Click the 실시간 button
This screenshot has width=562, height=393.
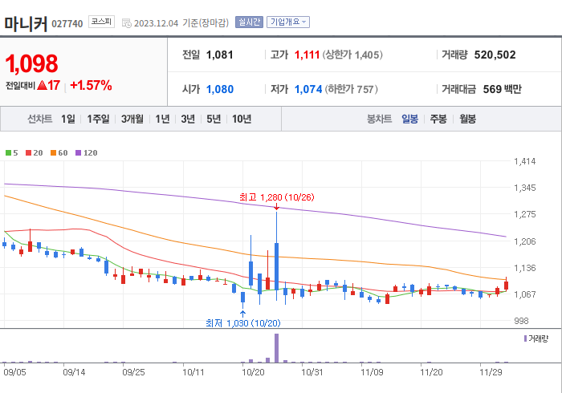point(249,22)
